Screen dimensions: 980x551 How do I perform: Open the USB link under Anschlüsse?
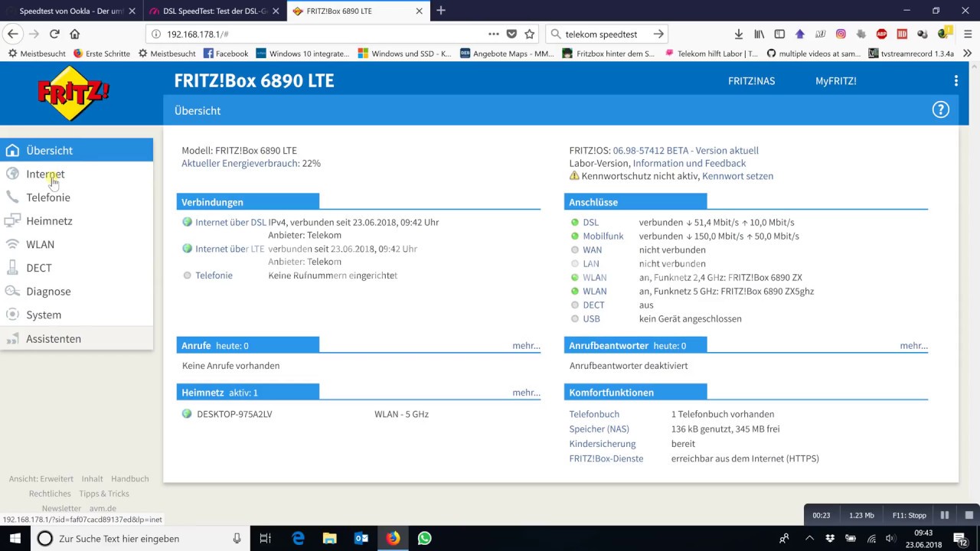[591, 318]
